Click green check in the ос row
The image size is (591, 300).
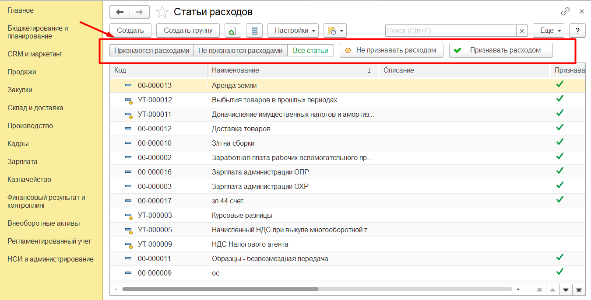coord(559,272)
